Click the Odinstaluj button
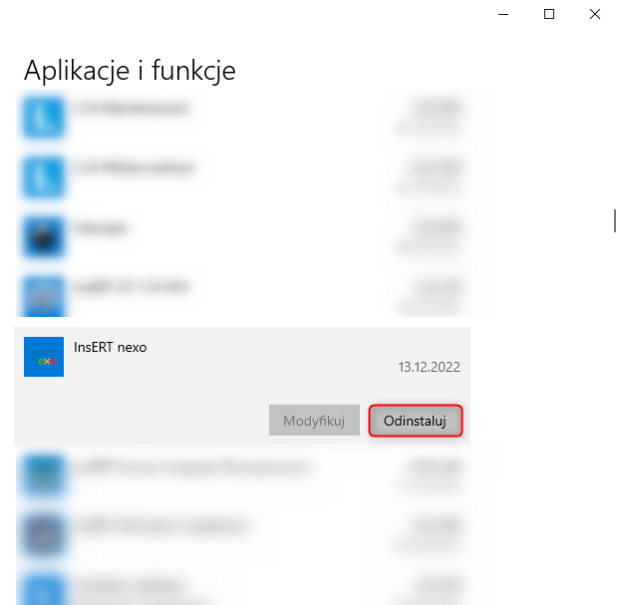617x605 pixels. pyautogui.click(x=415, y=421)
